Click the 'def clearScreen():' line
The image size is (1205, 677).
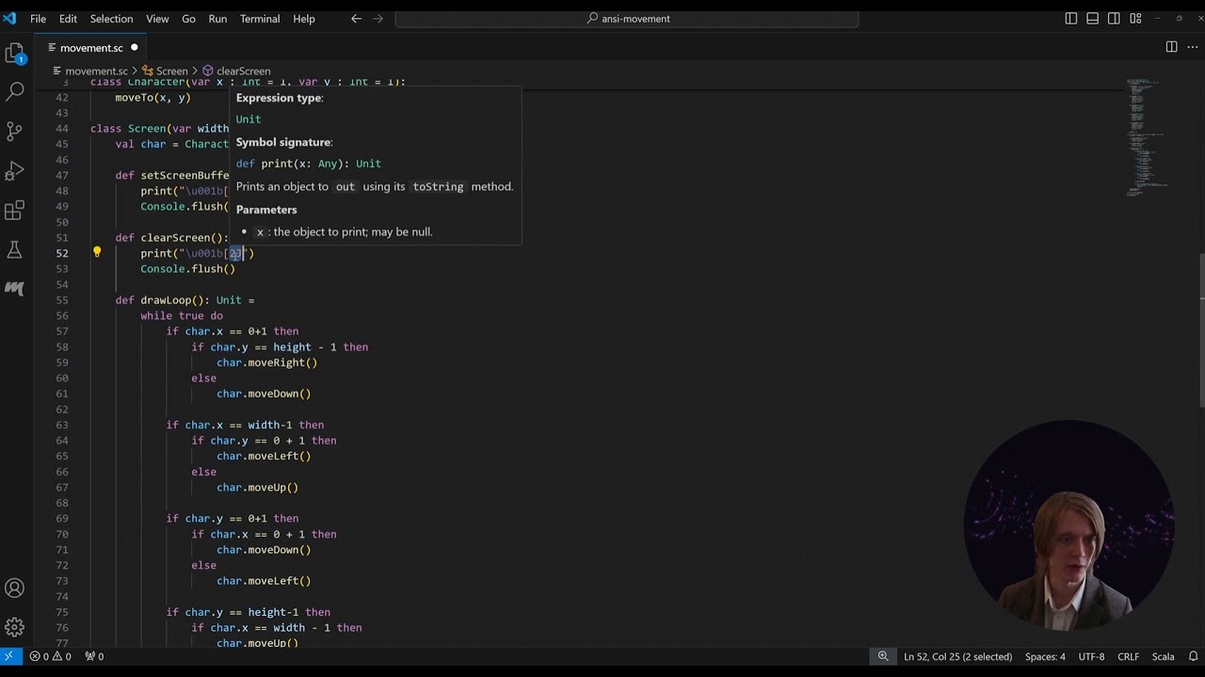point(171,238)
